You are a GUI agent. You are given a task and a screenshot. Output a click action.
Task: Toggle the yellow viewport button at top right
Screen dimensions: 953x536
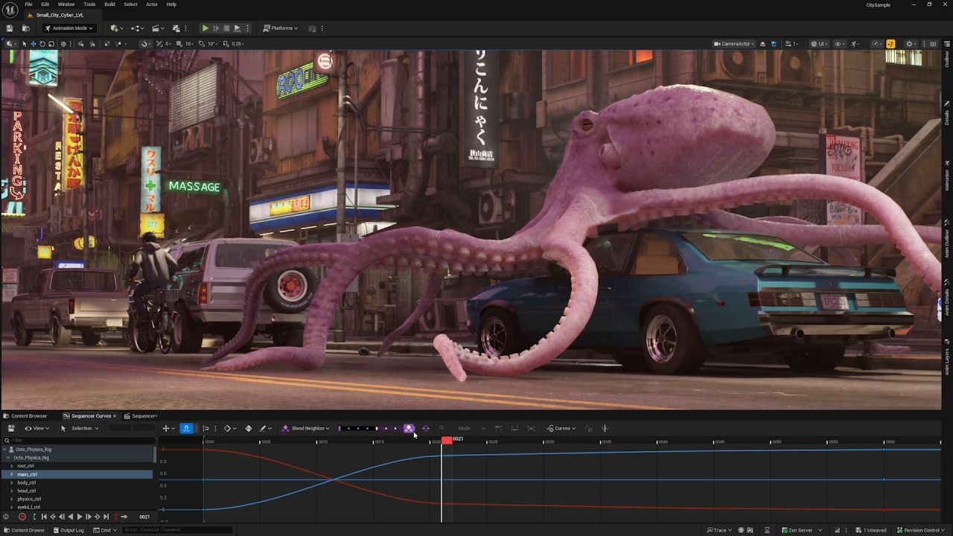[890, 44]
